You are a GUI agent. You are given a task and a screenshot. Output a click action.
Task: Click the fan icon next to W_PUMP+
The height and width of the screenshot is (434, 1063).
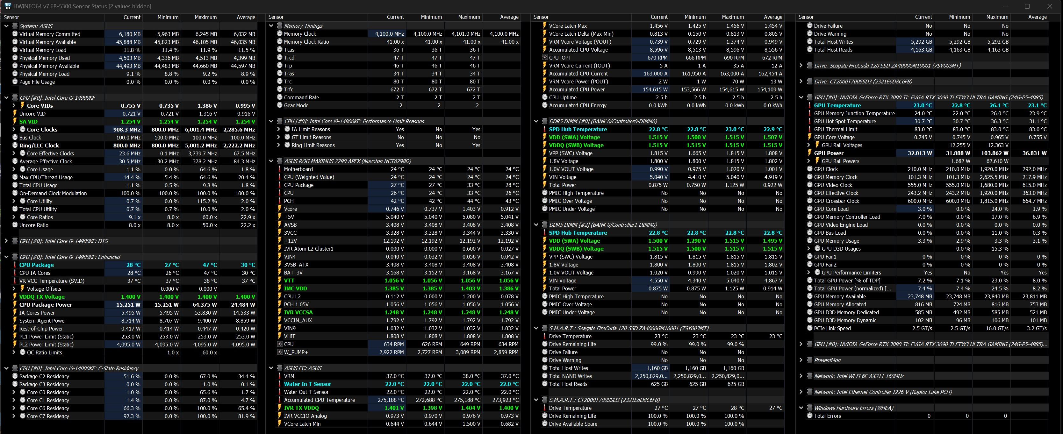280,352
